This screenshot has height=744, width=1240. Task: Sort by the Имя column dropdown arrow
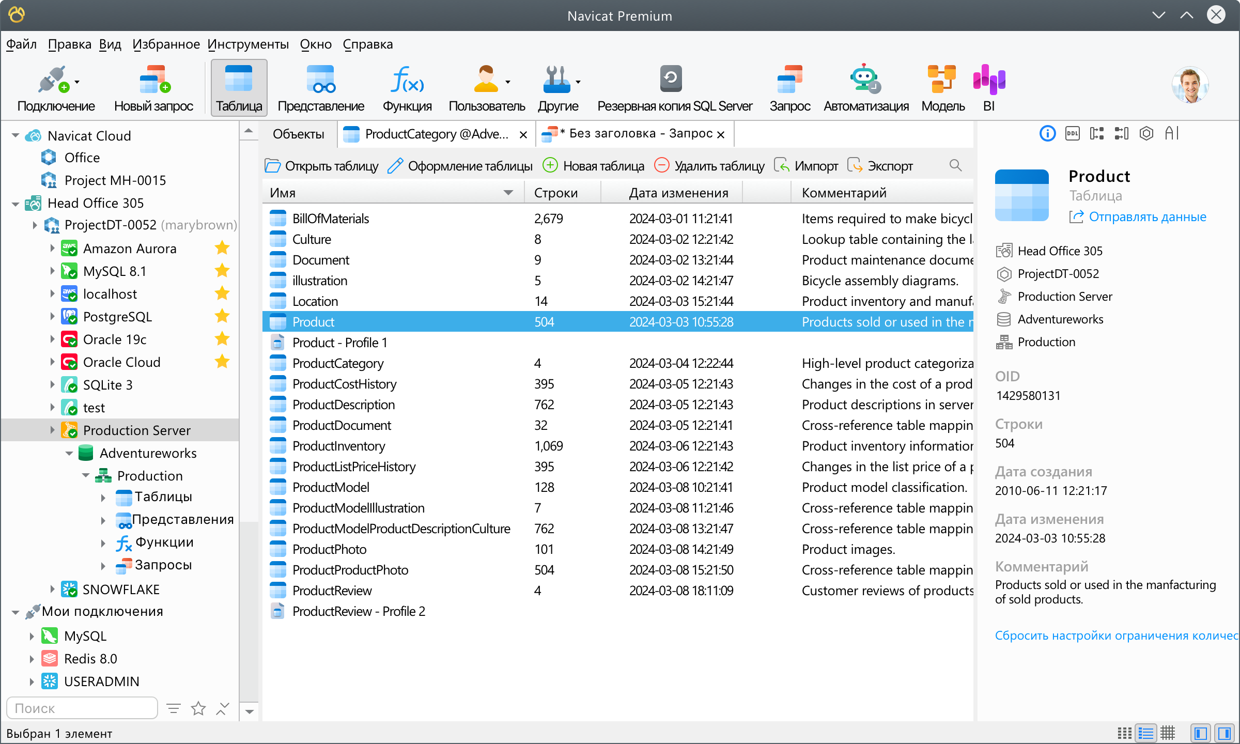coord(508,193)
